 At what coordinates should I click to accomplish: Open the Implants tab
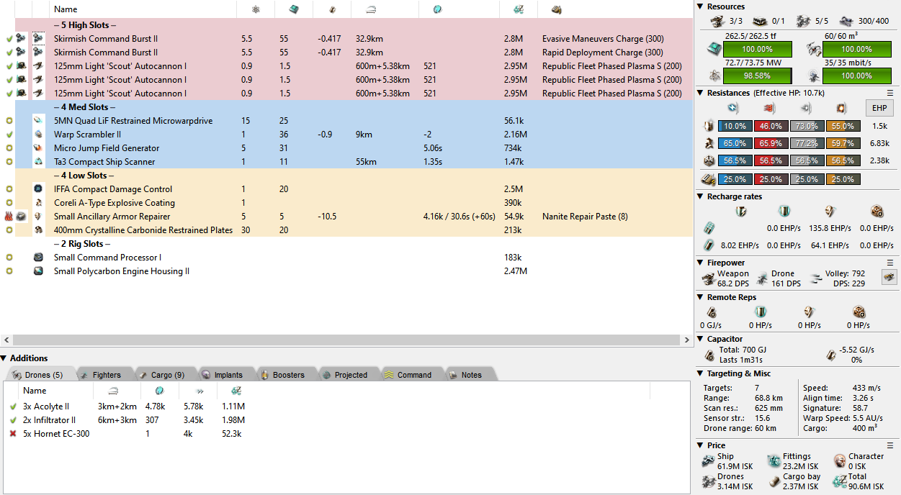pyautogui.click(x=223, y=375)
